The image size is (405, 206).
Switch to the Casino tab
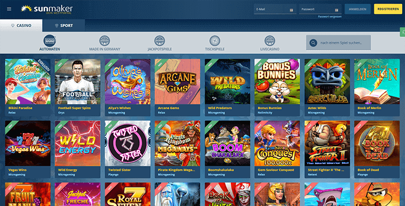point(21,26)
